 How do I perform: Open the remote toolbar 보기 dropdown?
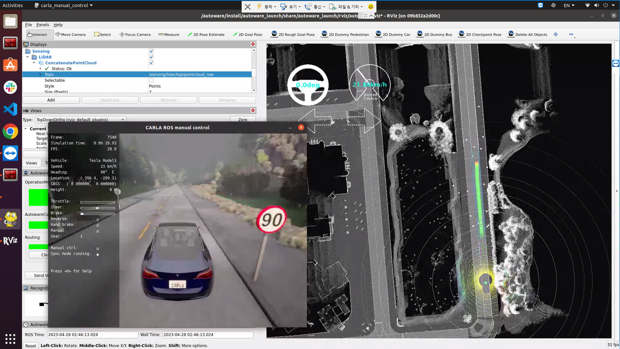click(x=290, y=7)
